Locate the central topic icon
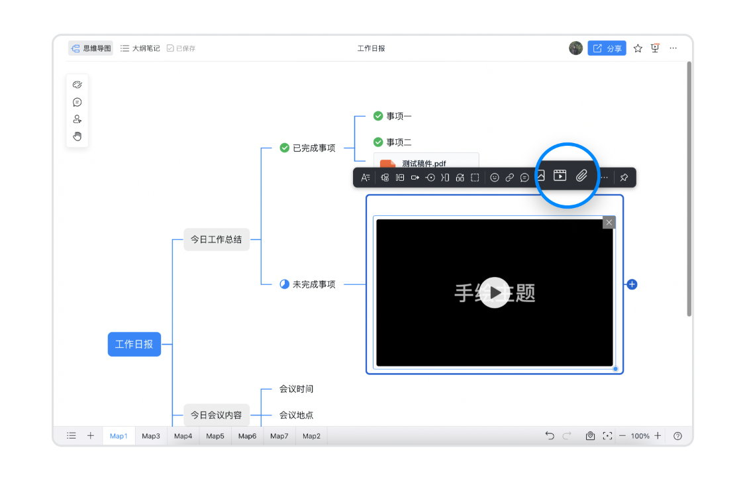 pyautogui.click(x=590, y=435)
